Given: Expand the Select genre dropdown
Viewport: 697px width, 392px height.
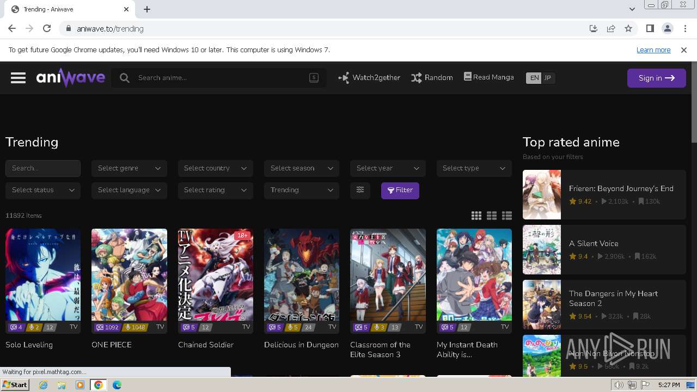Looking at the screenshot, I should point(129,168).
